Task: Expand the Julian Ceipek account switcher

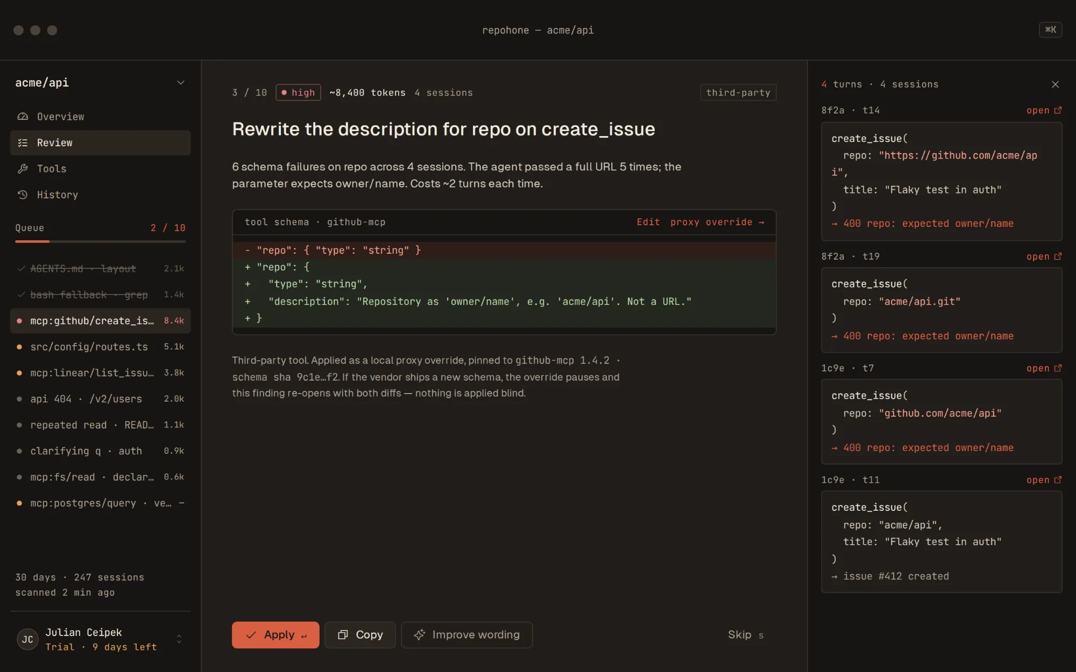Action: click(179, 639)
